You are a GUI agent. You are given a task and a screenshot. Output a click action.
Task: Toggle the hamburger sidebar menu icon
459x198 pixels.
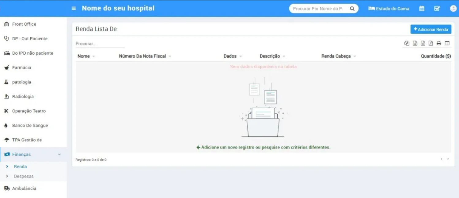74,8
